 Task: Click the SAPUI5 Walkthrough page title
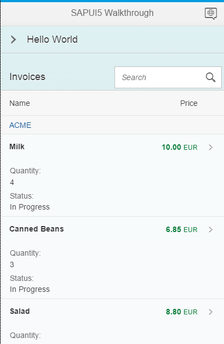point(112,13)
